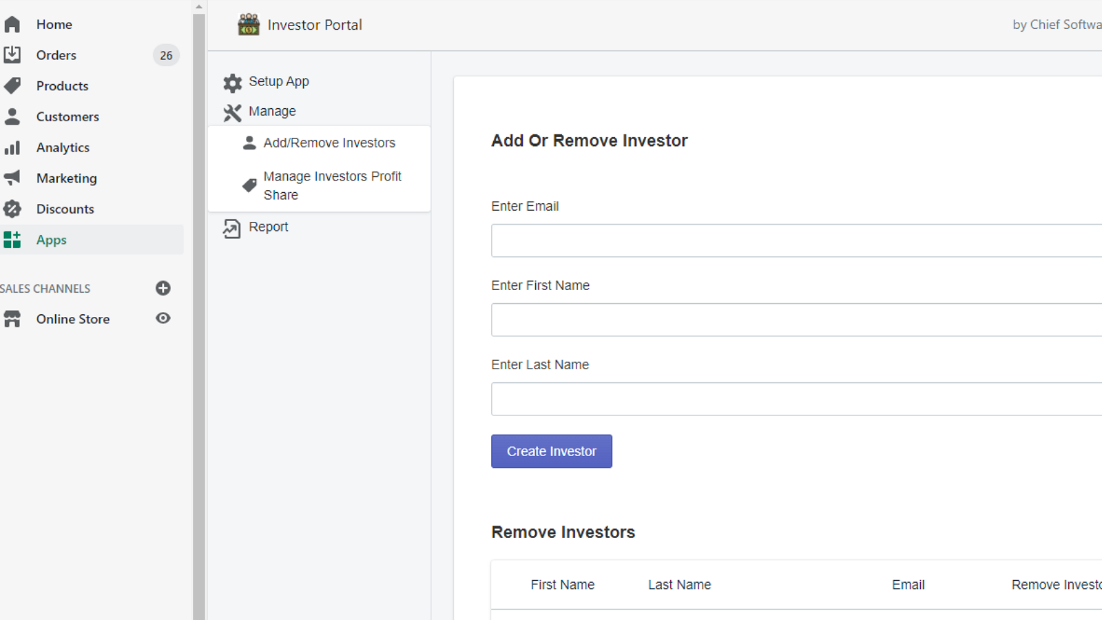Click the Create Investor button
The width and height of the screenshot is (1102, 620).
click(551, 451)
